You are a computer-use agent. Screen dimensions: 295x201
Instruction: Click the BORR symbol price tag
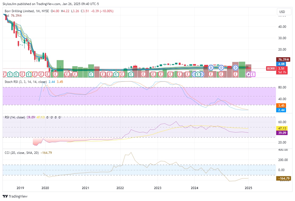click(271, 69)
